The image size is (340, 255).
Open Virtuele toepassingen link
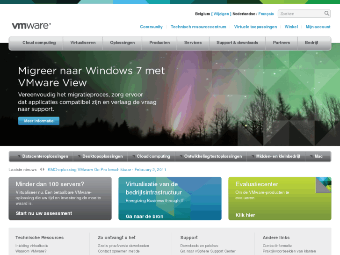[255, 27]
